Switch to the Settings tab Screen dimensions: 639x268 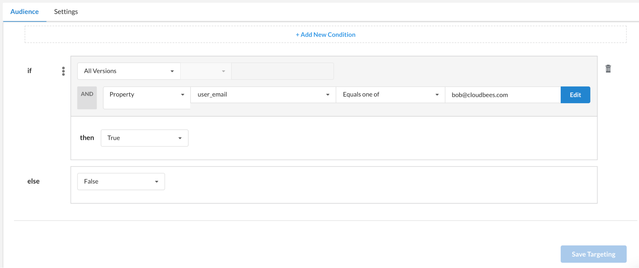tap(66, 12)
